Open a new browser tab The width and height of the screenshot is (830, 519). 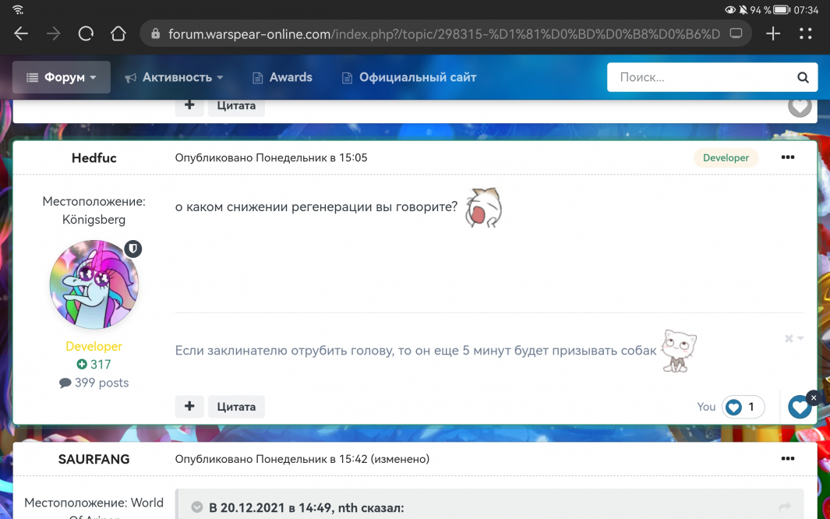773,34
